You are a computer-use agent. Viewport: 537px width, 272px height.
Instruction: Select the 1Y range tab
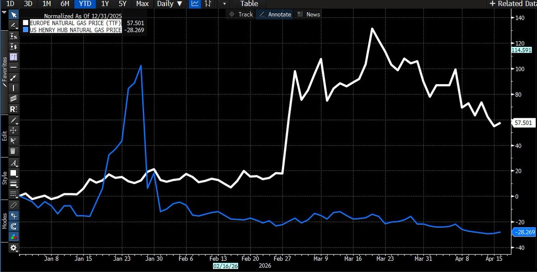[105, 4]
